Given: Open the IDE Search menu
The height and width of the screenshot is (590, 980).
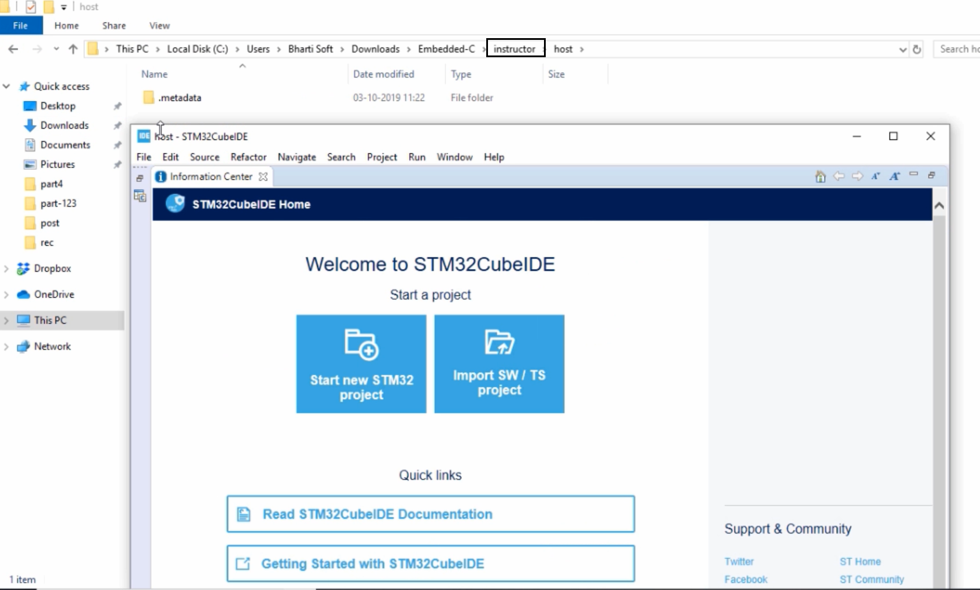Looking at the screenshot, I should [x=341, y=157].
